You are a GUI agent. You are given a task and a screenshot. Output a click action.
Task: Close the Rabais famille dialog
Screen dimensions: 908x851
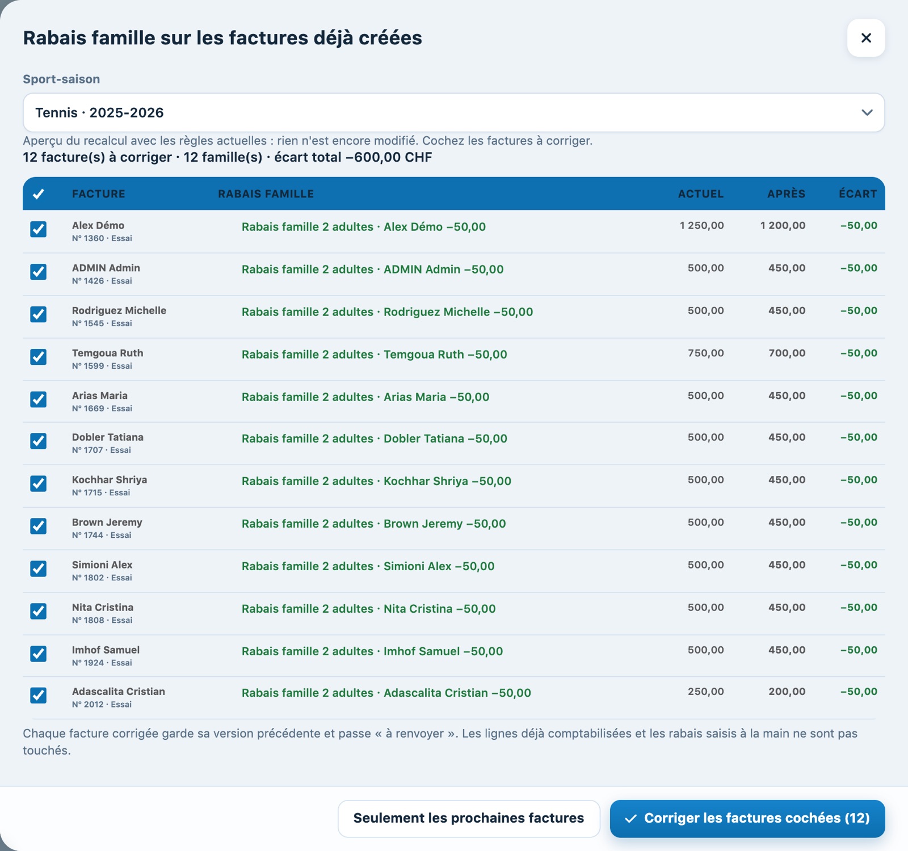[866, 38]
